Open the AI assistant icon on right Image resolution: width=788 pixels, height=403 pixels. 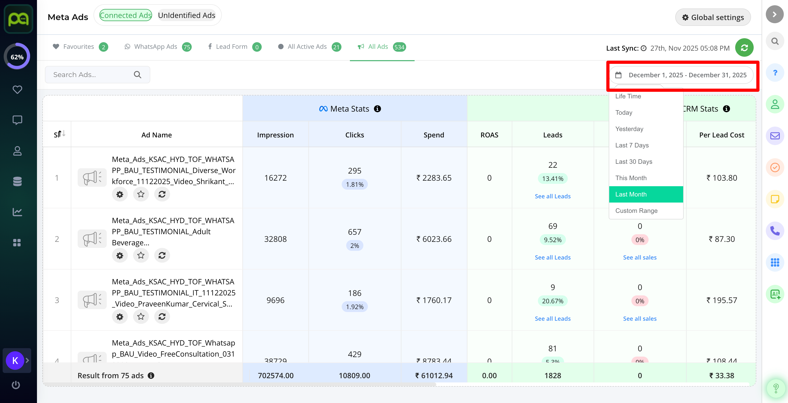(x=775, y=294)
